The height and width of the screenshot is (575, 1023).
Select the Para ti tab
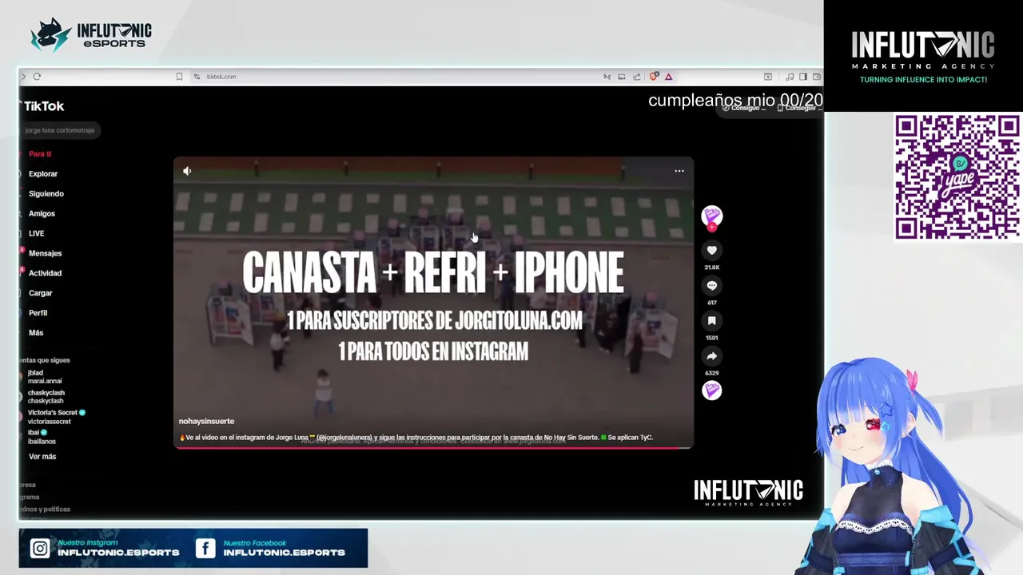[x=40, y=154]
